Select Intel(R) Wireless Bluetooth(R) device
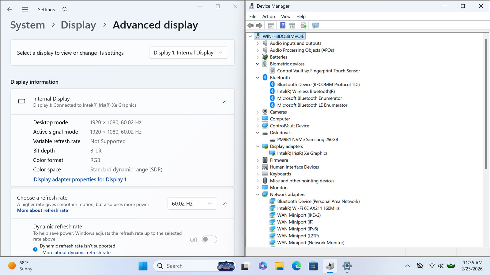The width and height of the screenshot is (490, 275). tap(306, 91)
